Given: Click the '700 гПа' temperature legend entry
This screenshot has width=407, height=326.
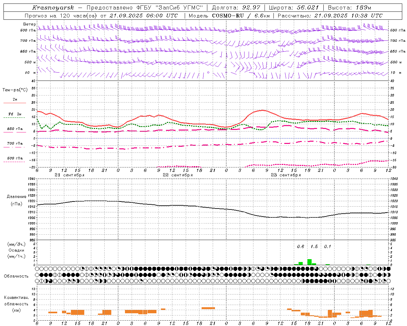Looking at the screenshot, I should coord(15,143).
